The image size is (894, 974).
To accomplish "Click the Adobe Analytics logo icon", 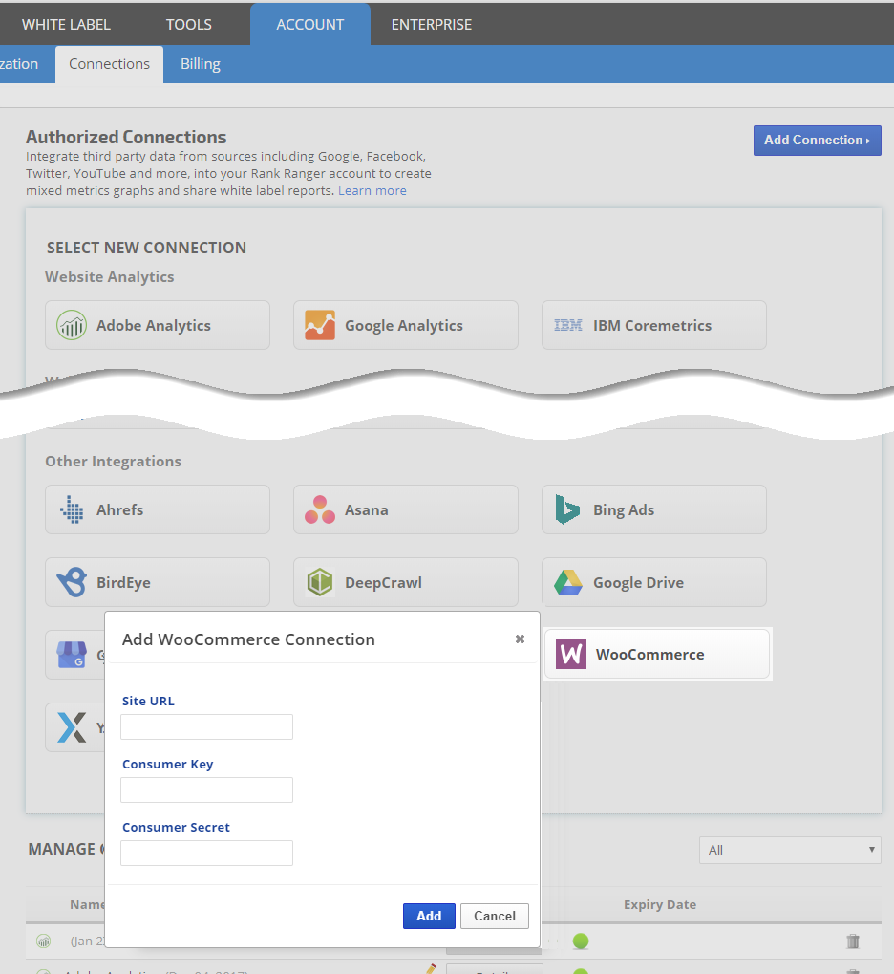I will click(x=72, y=325).
